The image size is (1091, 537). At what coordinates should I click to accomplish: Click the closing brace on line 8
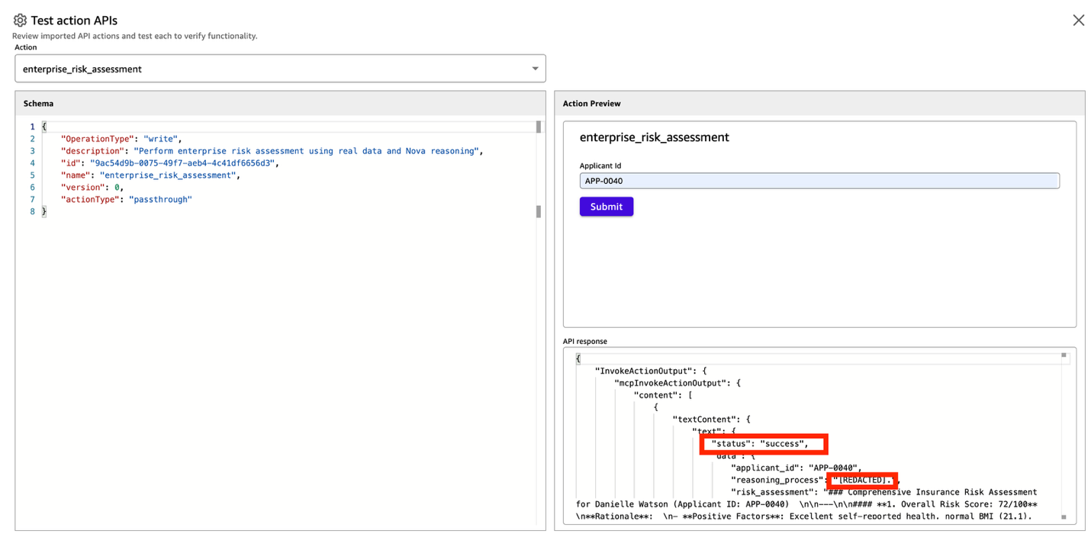click(44, 212)
